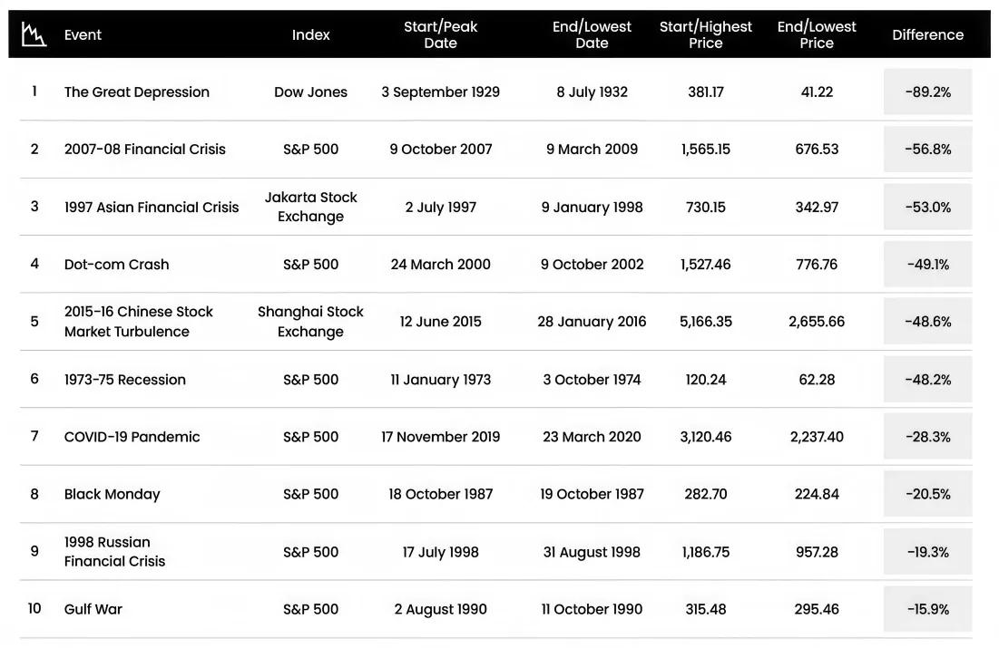Screen dimensions: 999x648
Task: Click the -48.6% difference cell
Action: (927, 322)
